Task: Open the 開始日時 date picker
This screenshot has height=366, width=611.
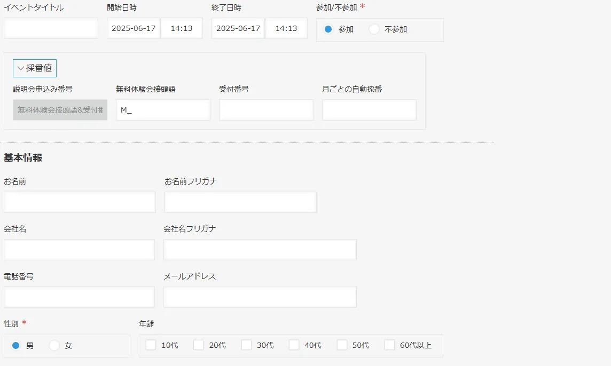Action: click(x=134, y=28)
